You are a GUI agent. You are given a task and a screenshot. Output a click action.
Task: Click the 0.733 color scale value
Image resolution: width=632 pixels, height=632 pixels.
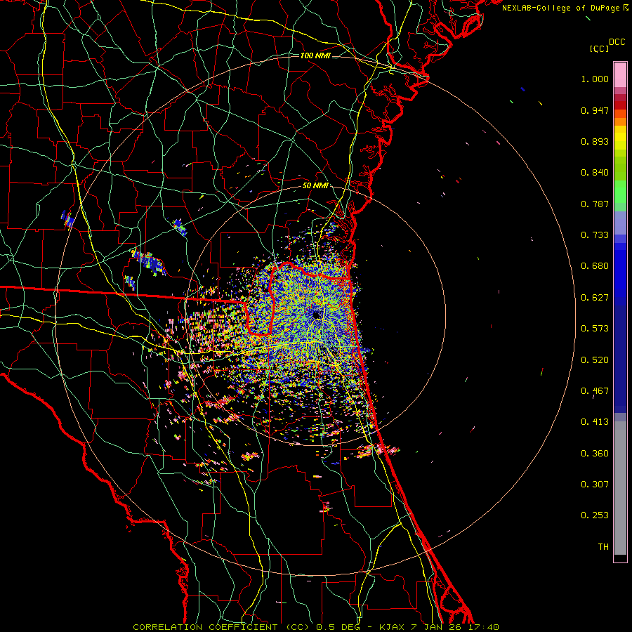point(595,235)
